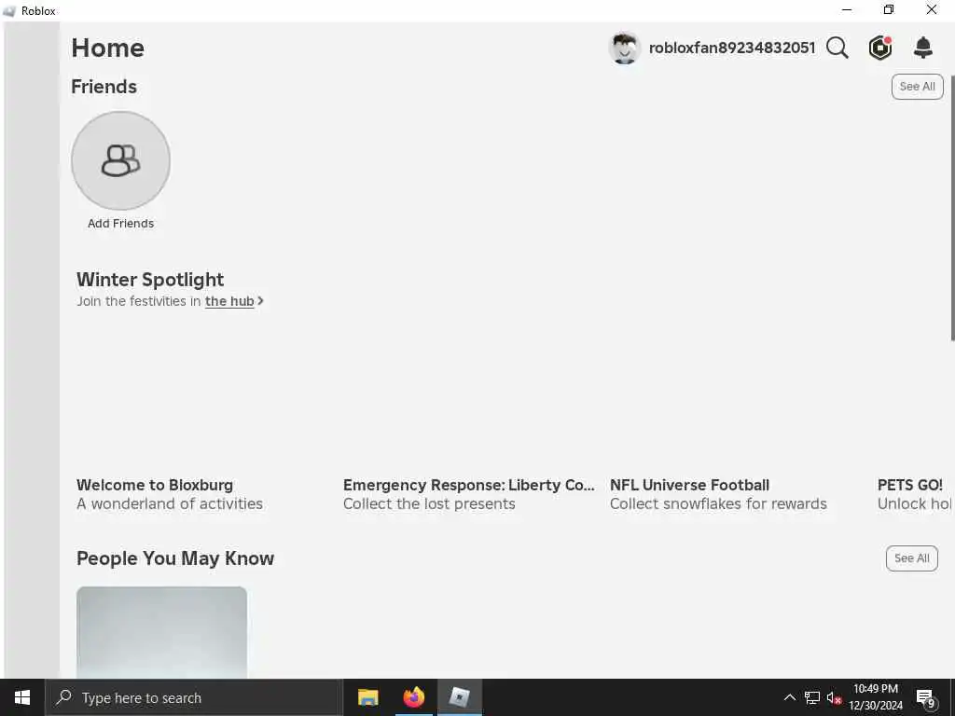Follow the hub link
Image resolution: width=955 pixels, height=716 pixels.
pos(229,301)
